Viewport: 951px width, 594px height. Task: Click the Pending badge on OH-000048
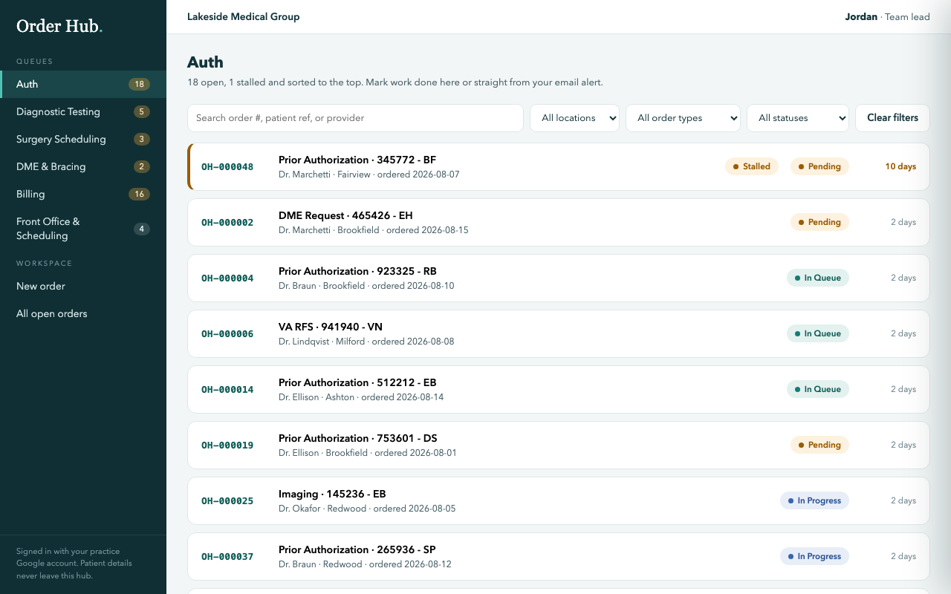pos(819,166)
